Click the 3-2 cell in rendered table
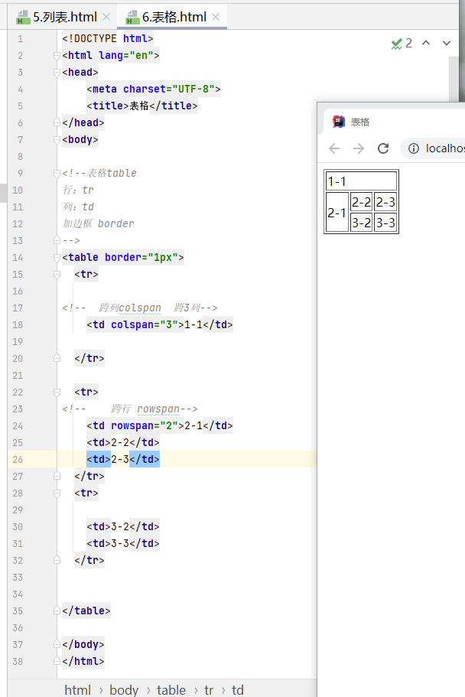 [x=362, y=222]
